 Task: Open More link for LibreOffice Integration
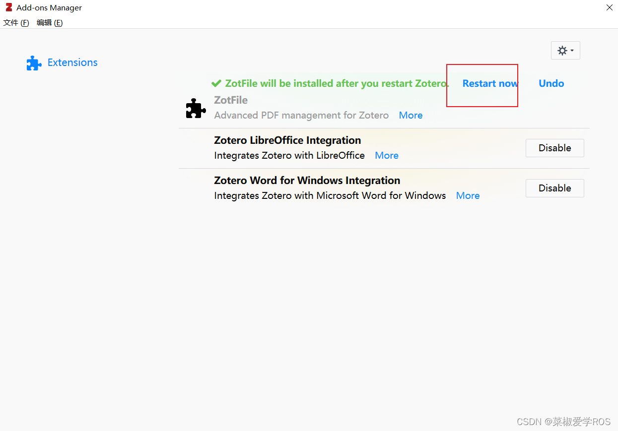(387, 155)
